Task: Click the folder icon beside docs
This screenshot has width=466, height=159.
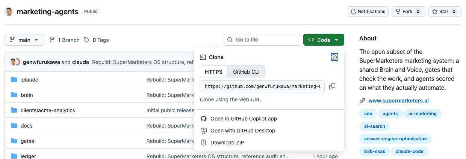Action: pos(14,126)
